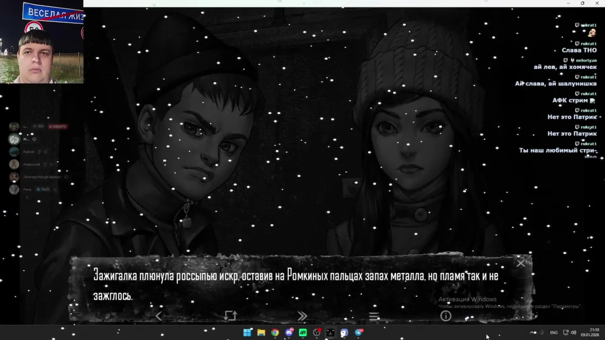Viewport: 605px width, 340px height.
Task: Click the microphone tray icon
Action: coord(542,332)
